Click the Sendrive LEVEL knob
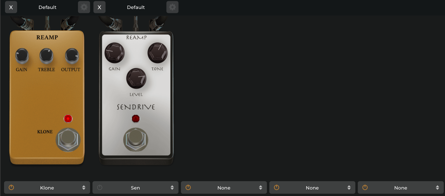 coord(136,78)
